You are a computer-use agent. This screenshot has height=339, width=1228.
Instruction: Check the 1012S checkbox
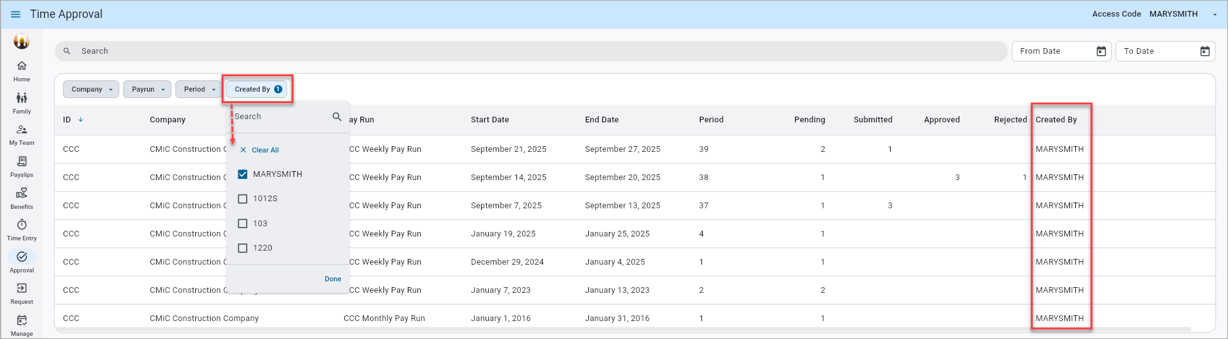243,199
